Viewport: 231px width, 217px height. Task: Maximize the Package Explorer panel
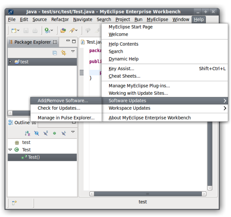click(x=74, y=41)
